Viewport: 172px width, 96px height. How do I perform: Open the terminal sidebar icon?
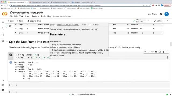click(x=3, y=90)
